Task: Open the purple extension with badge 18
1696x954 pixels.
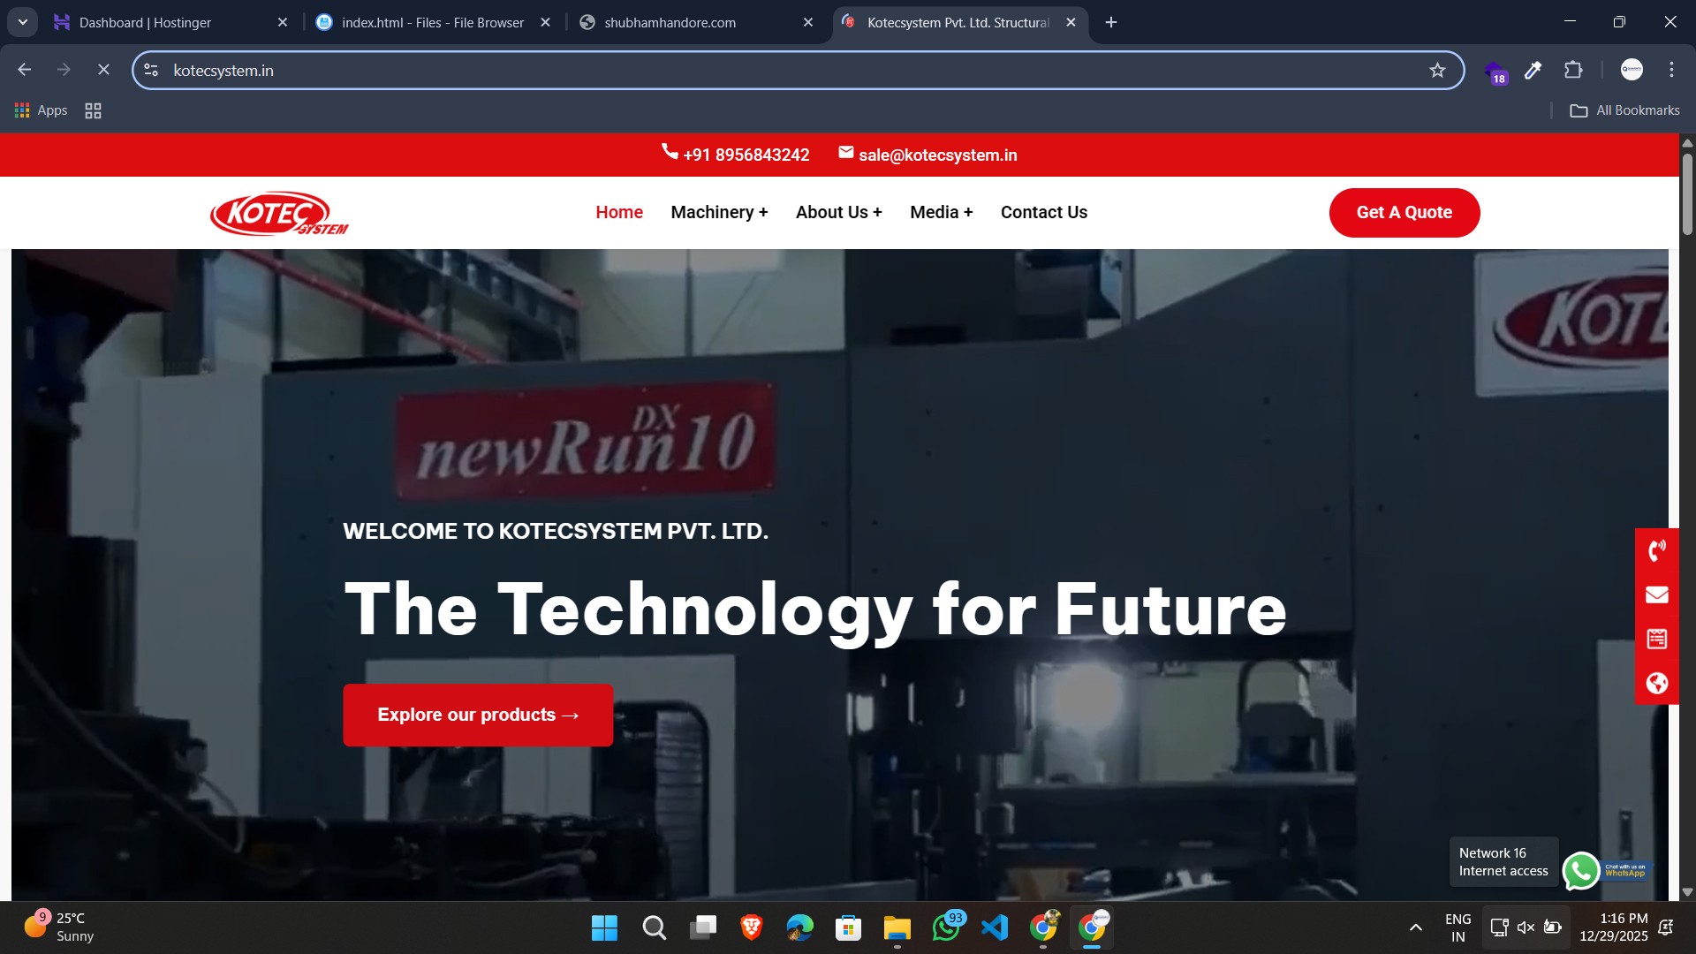Action: pos(1495,72)
